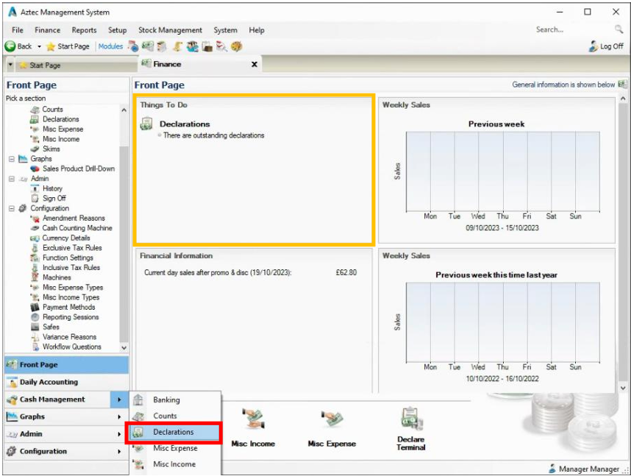The width and height of the screenshot is (631, 476).
Task: Click the Log Off icon
Action: click(x=593, y=46)
